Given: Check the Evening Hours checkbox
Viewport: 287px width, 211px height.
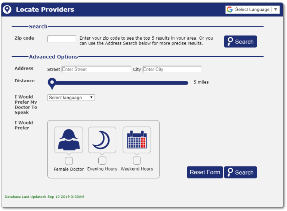Looking at the screenshot, I should (x=102, y=161).
